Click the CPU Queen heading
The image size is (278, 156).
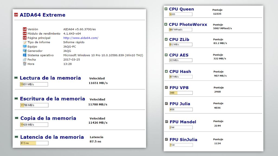click(181, 9)
